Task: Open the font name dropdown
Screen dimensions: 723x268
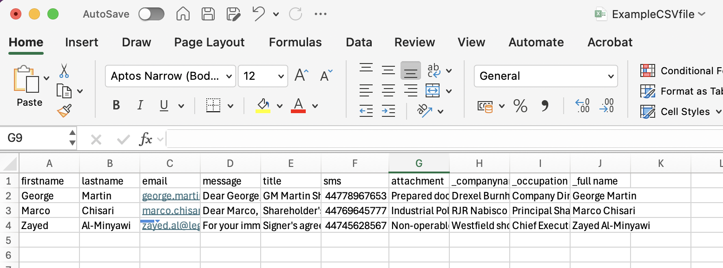Action: click(x=228, y=76)
